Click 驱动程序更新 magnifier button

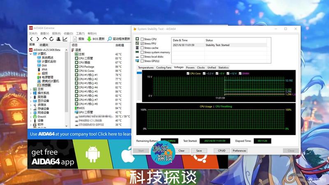click(119, 39)
